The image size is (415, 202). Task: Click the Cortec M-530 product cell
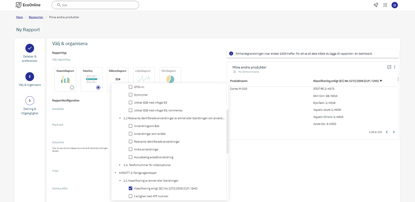(x=238, y=89)
